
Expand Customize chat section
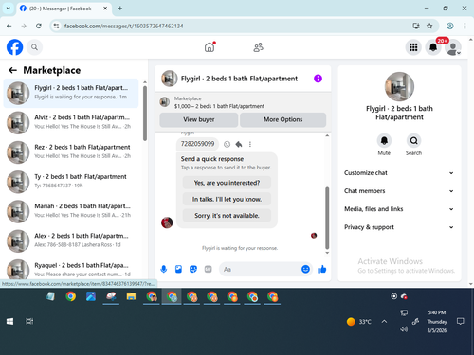(399, 173)
